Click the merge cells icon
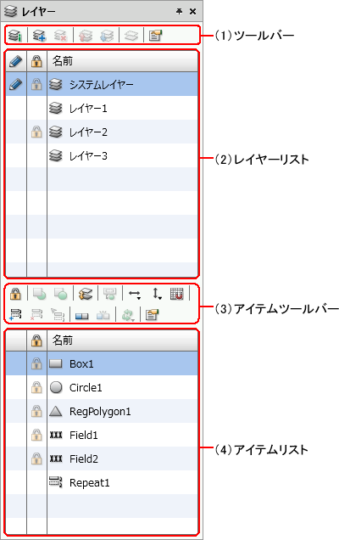The width and height of the screenshot is (339, 540). click(81, 315)
